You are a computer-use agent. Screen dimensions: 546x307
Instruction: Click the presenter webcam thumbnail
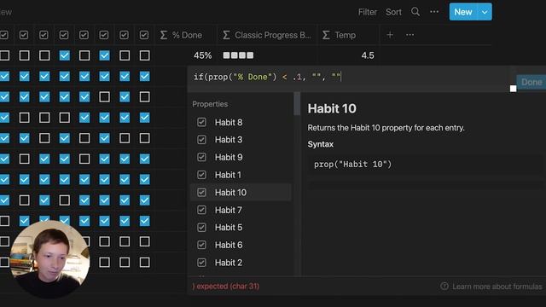pyautogui.click(x=50, y=259)
